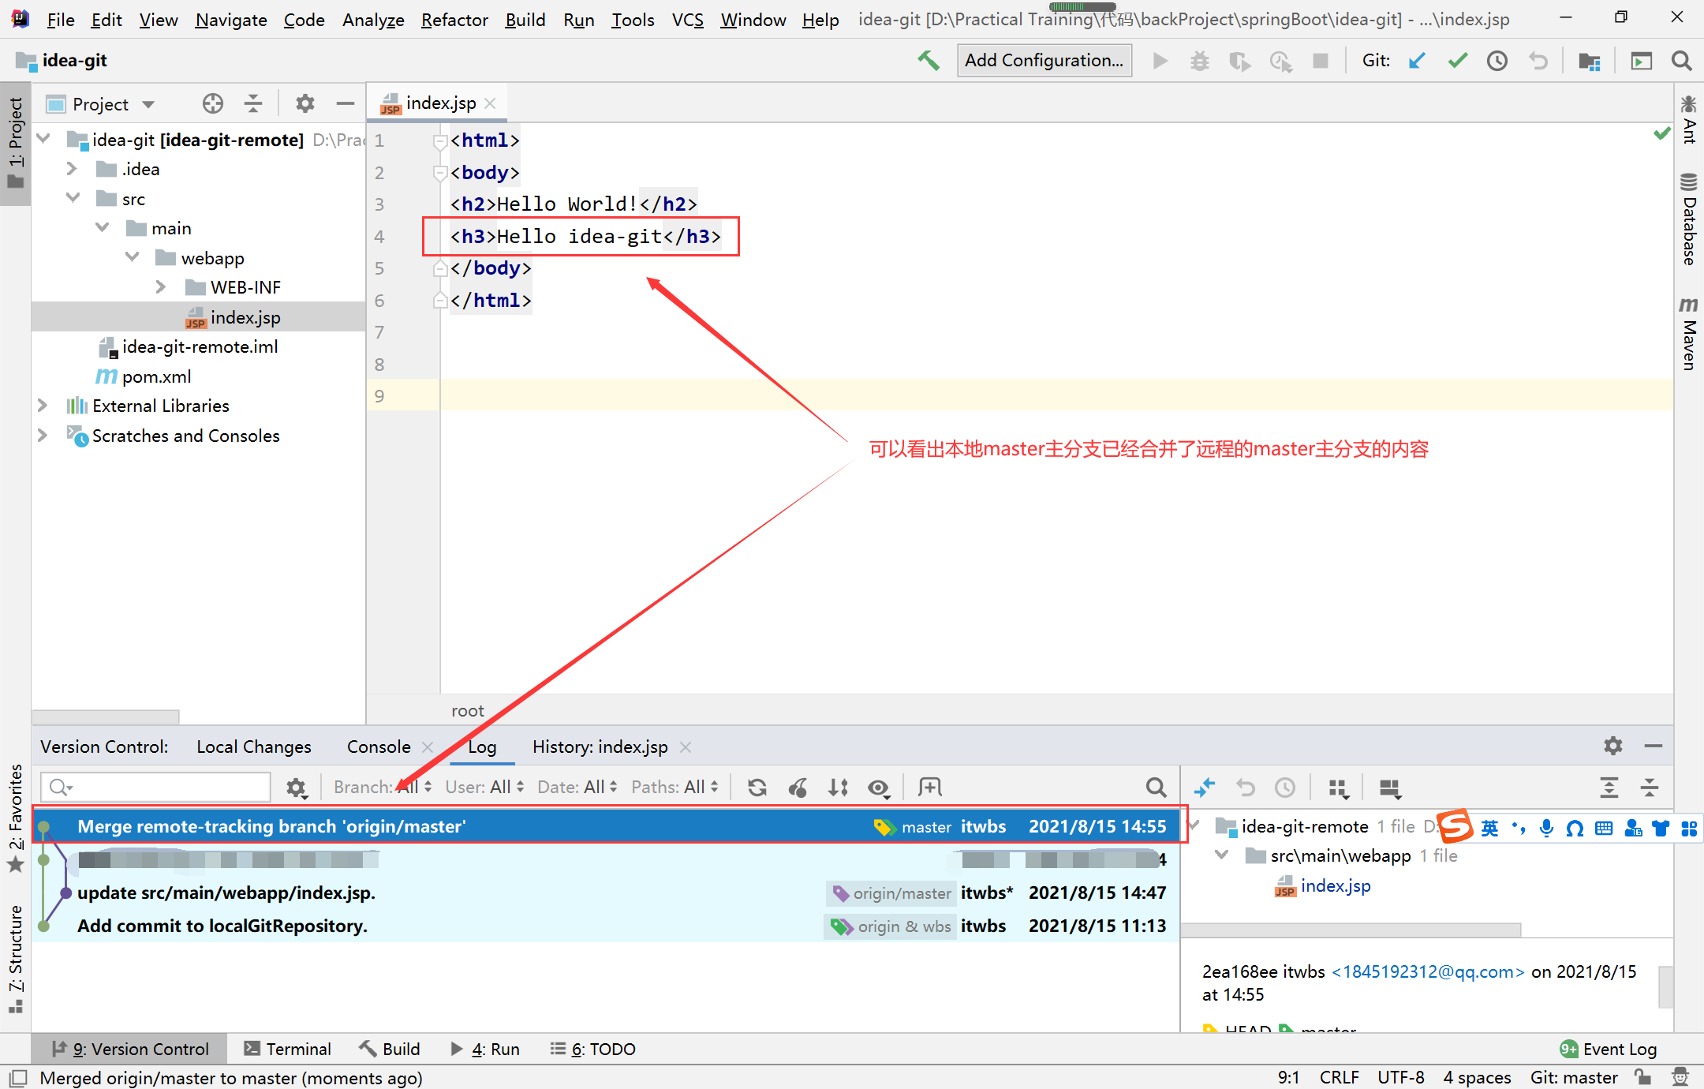Click Sogou input method S icon
Image resolution: width=1704 pixels, height=1089 pixels.
(x=1455, y=826)
